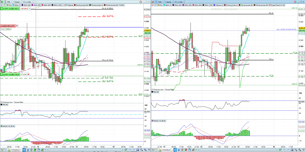Viewport: 305px width, 152px height.
Task: Select the Prix tab in PXI chart
Action: click(x=9, y=5)
